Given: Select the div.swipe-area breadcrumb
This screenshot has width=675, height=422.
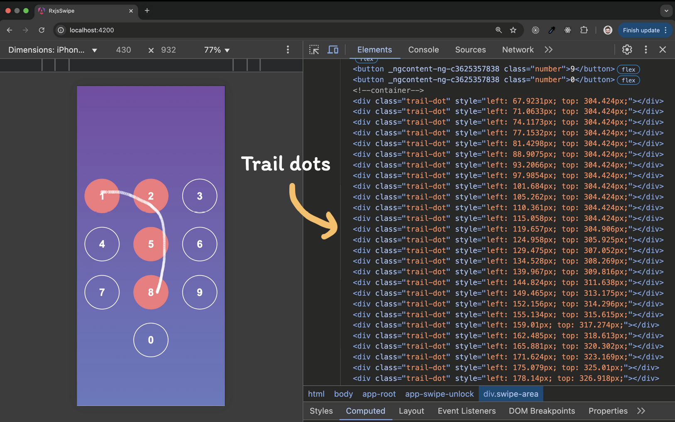Looking at the screenshot, I should coord(511,394).
